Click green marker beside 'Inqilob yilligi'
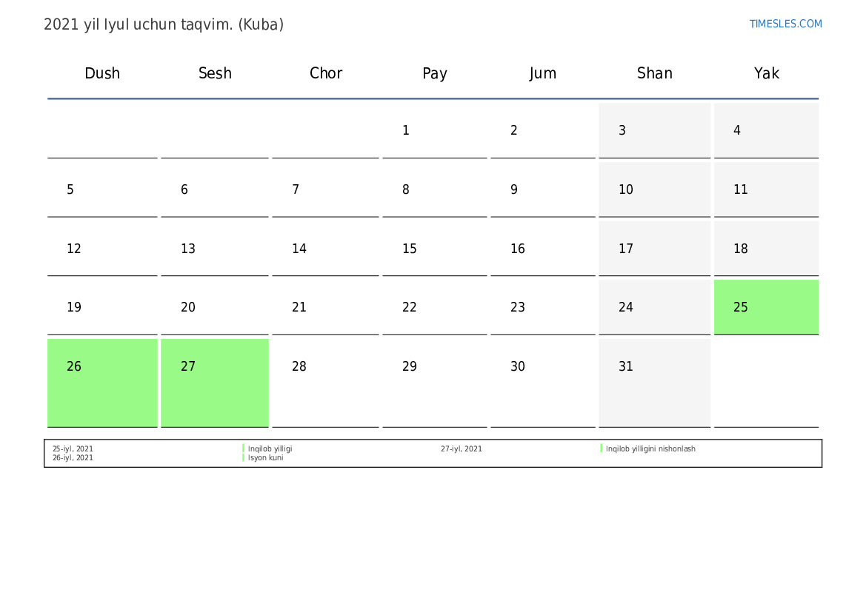The width and height of the screenshot is (866, 612). click(244, 448)
